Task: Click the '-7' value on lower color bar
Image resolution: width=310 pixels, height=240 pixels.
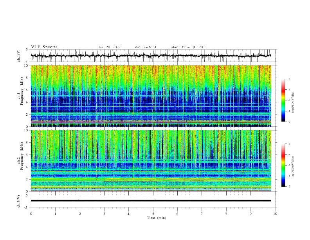Action: point(288,186)
